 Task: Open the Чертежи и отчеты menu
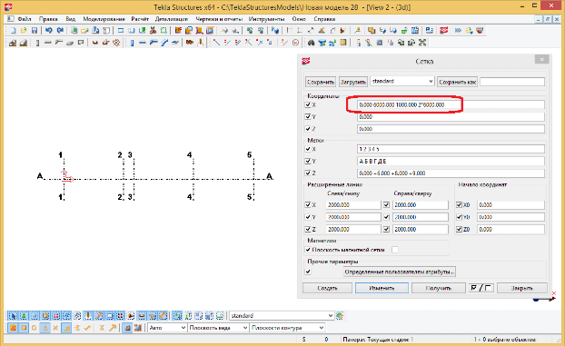click(219, 19)
